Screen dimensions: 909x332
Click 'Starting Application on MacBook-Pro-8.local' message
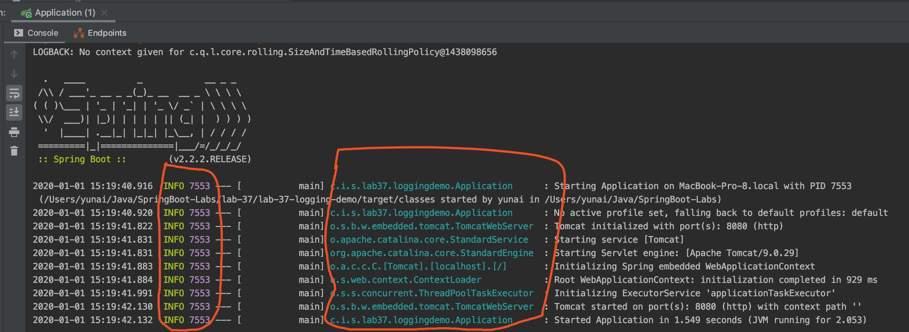click(703, 186)
